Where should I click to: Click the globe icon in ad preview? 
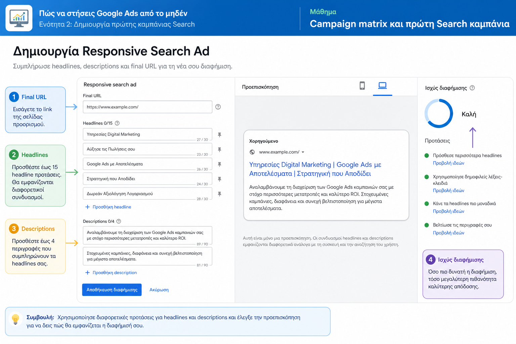point(252,152)
